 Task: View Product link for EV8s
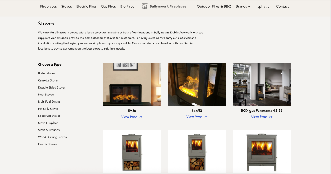tap(132, 117)
